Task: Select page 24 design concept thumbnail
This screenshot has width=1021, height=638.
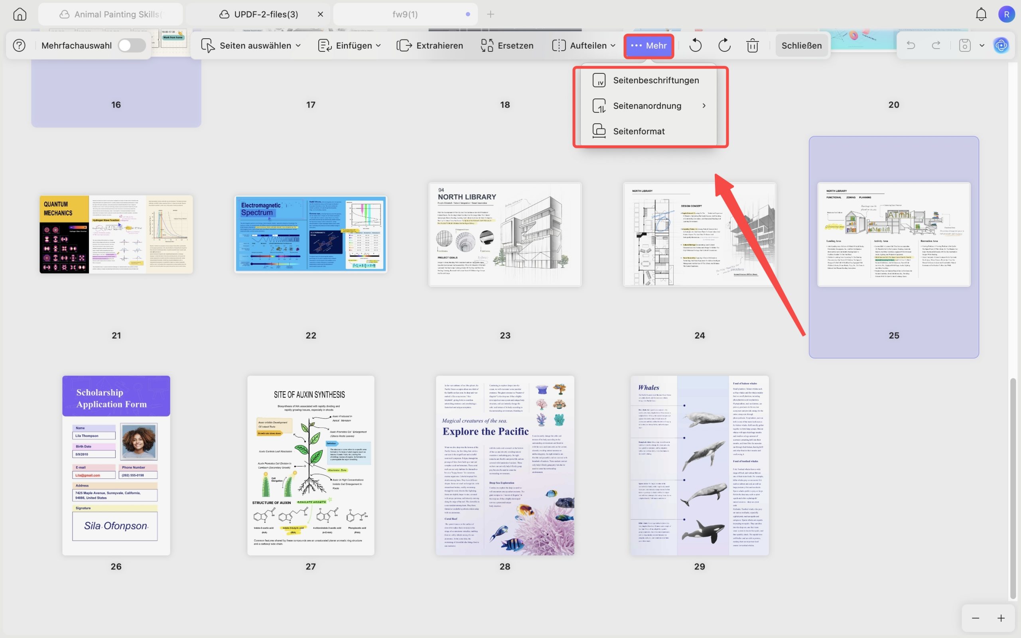Action: click(700, 234)
